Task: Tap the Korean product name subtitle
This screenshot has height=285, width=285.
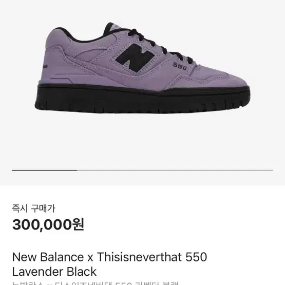Action: point(95,283)
